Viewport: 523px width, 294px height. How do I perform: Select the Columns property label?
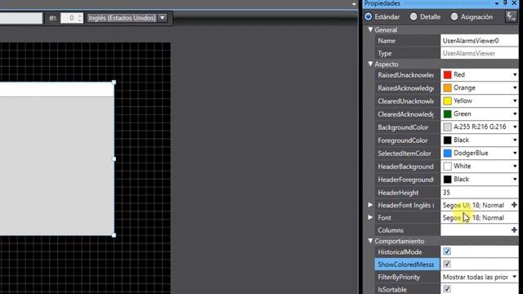[x=407, y=230]
